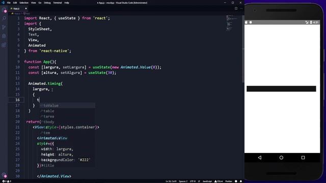Open the editor More Actions ellipsis
This screenshot has height=183, width=326.
click(x=241, y=9)
